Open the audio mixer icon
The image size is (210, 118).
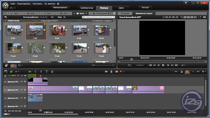click(30, 72)
